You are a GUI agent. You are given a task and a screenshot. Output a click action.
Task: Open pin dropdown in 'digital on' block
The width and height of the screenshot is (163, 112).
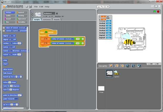pyautogui.click(x=11, y=36)
